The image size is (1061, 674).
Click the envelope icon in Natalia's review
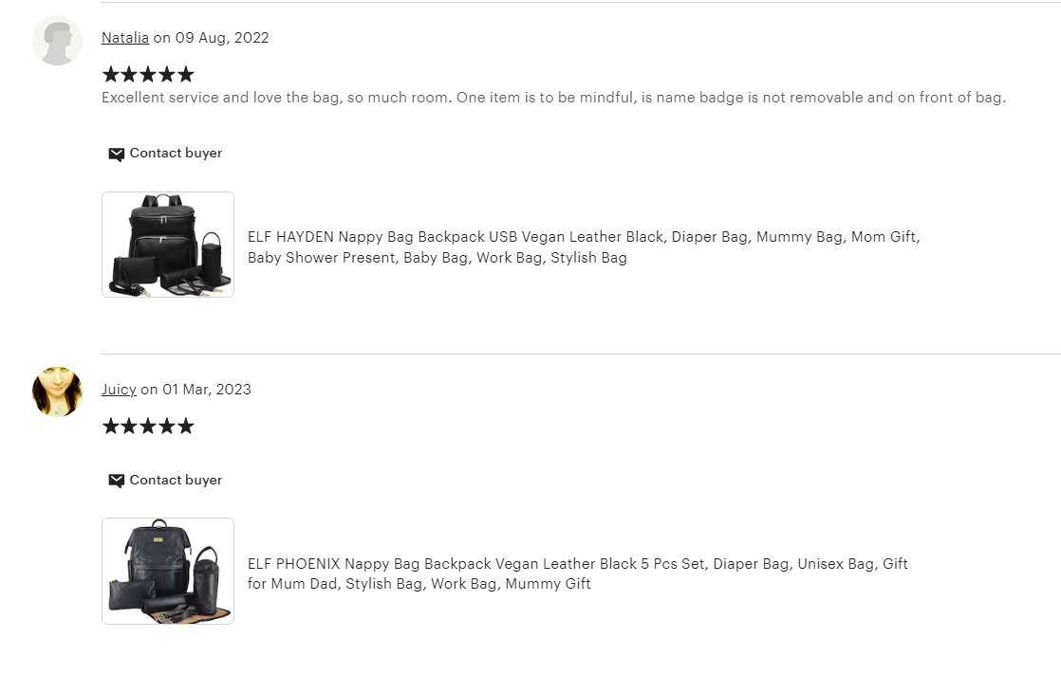click(116, 154)
